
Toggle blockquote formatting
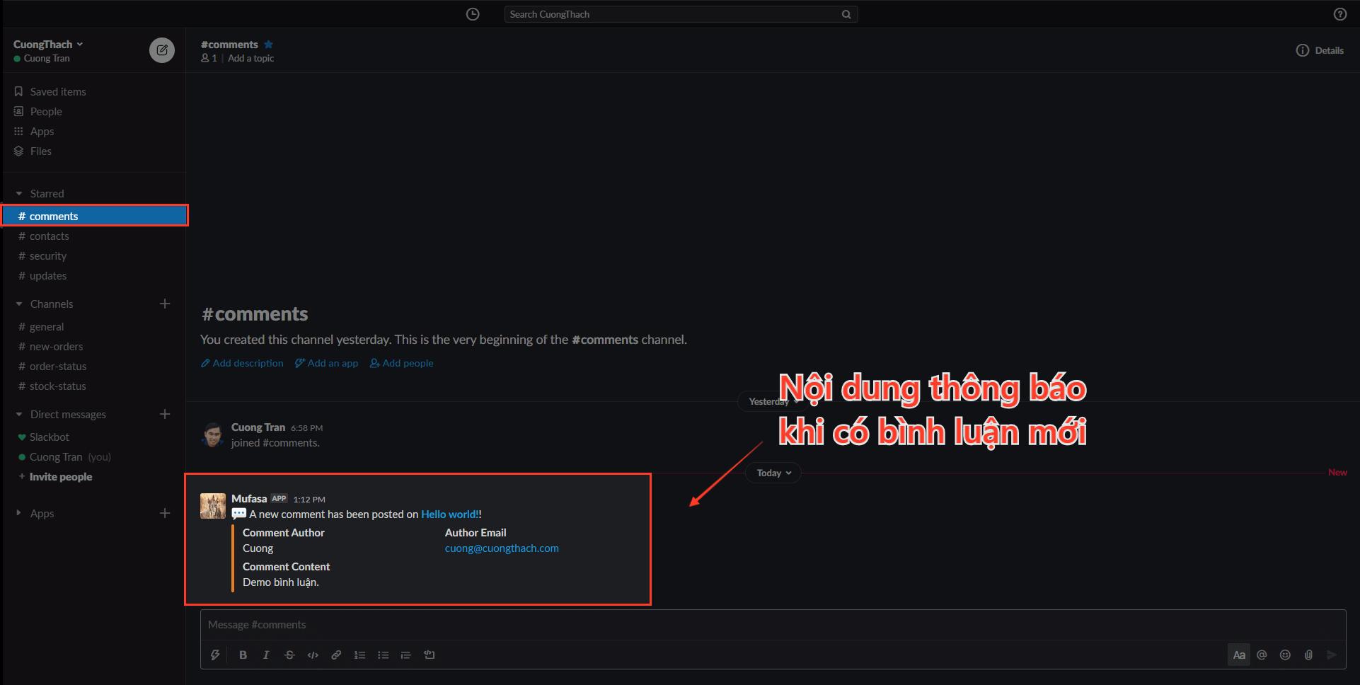[x=405, y=655]
